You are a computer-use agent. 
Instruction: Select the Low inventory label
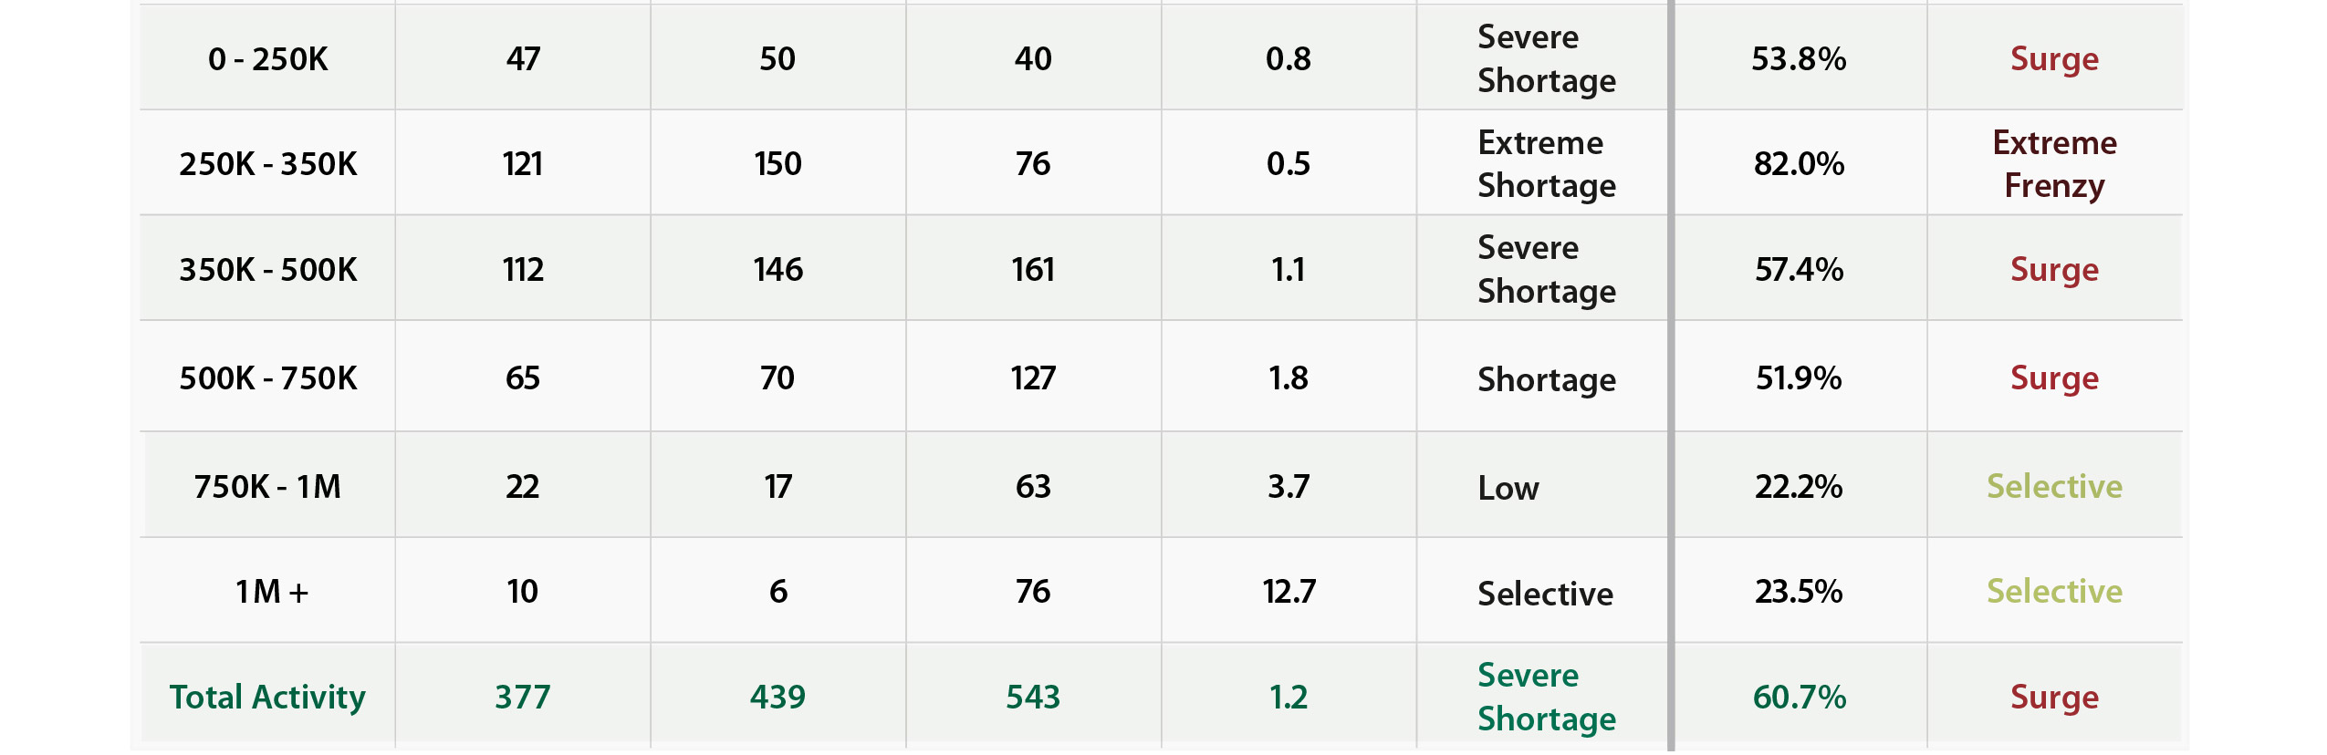1508,488
